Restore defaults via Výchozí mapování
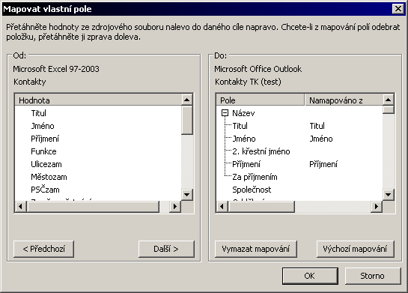The image size is (408, 293). [355, 249]
